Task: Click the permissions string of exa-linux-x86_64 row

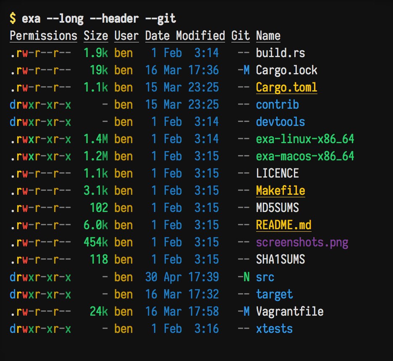Action: click(40, 139)
